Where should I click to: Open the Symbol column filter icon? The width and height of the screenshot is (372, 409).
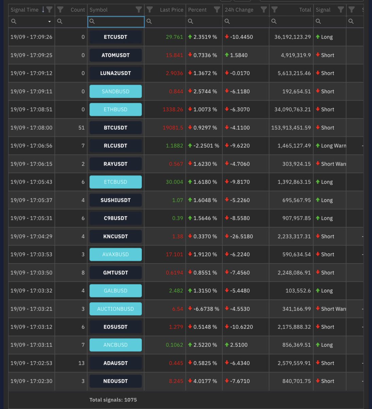point(139,10)
